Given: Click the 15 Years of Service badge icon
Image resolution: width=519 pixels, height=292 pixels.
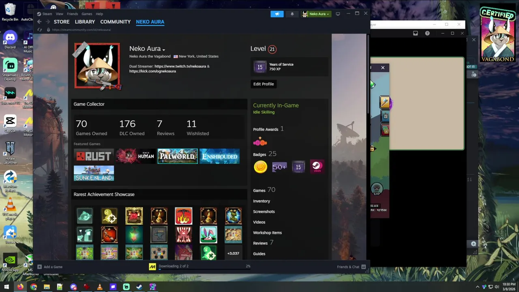Looking at the screenshot, I should (x=260, y=67).
